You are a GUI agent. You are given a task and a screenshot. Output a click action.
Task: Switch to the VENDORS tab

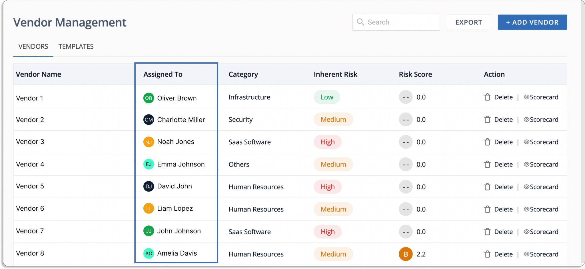point(33,46)
